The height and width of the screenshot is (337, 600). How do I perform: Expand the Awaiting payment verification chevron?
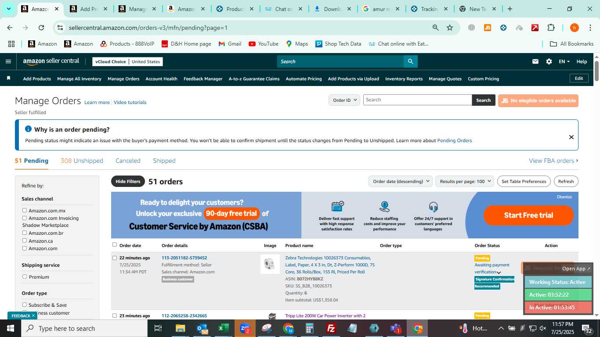(499, 272)
